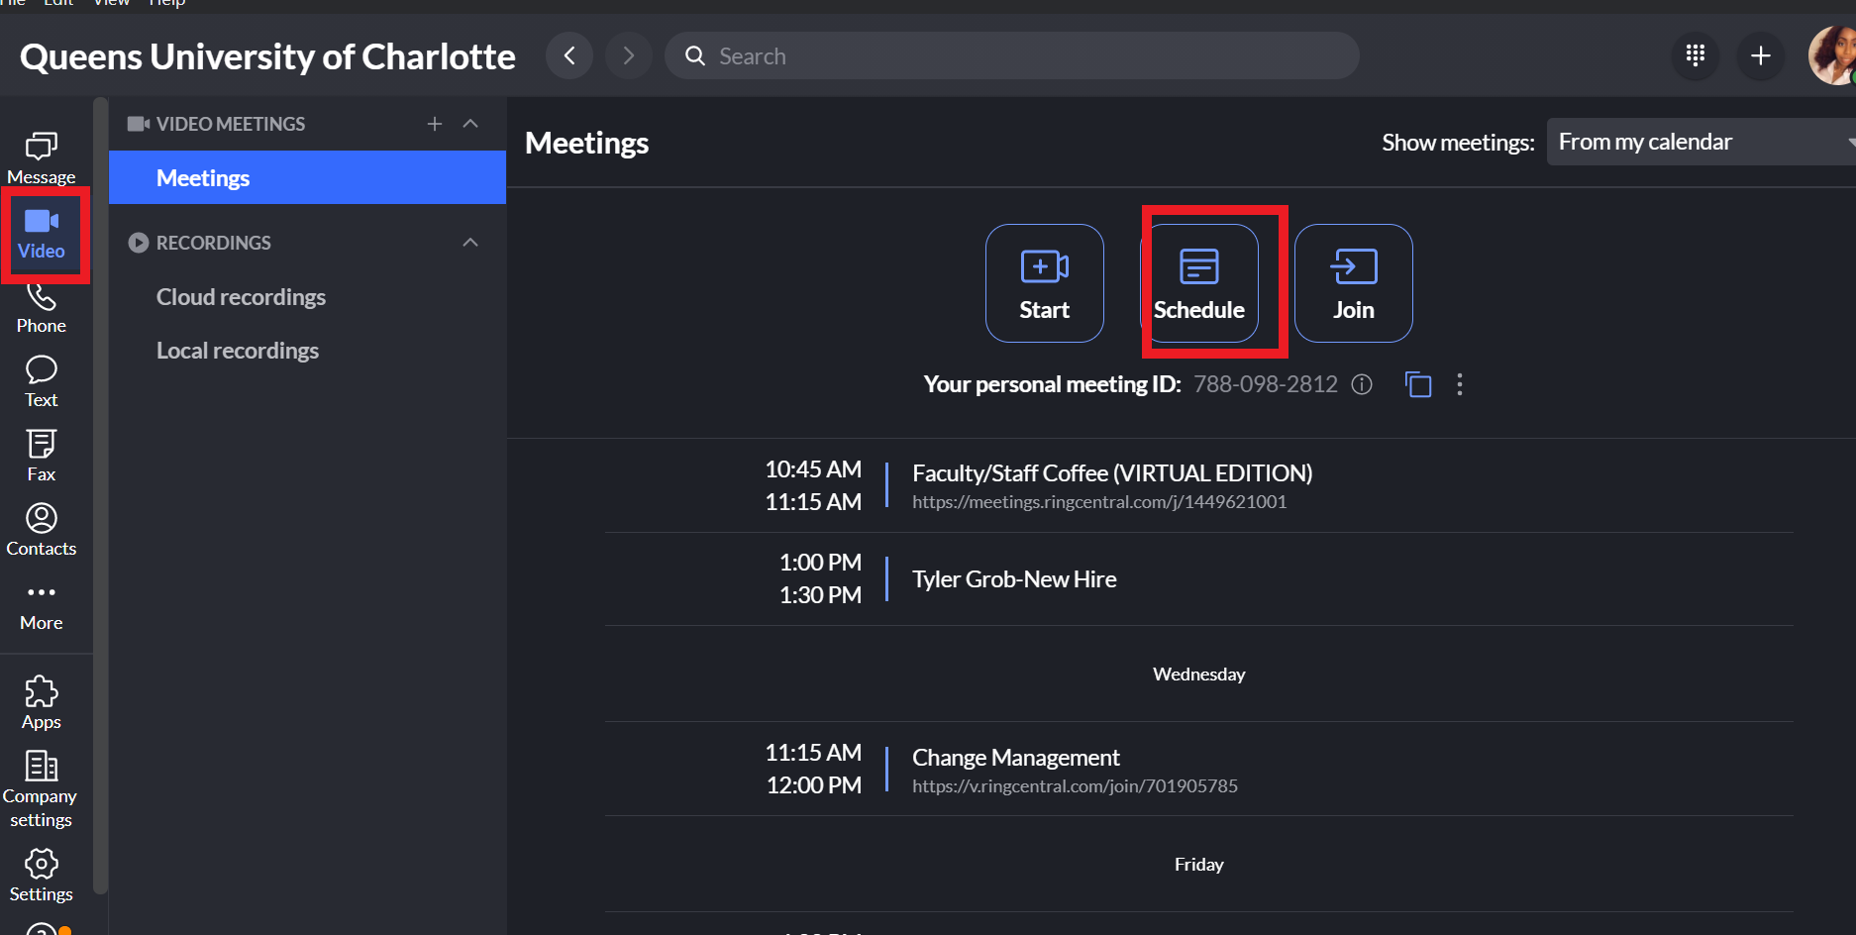Open the dial pad grid icon
This screenshot has width=1856, height=935.
[x=1696, y=55]
